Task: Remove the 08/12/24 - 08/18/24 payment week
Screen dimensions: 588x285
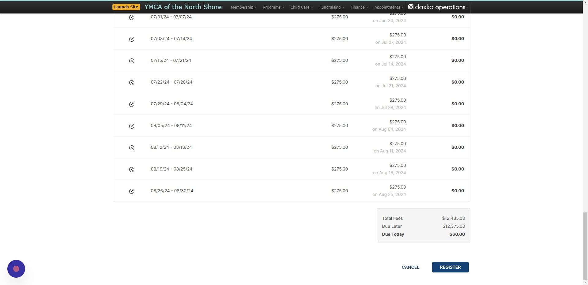Action: point(132,148)
